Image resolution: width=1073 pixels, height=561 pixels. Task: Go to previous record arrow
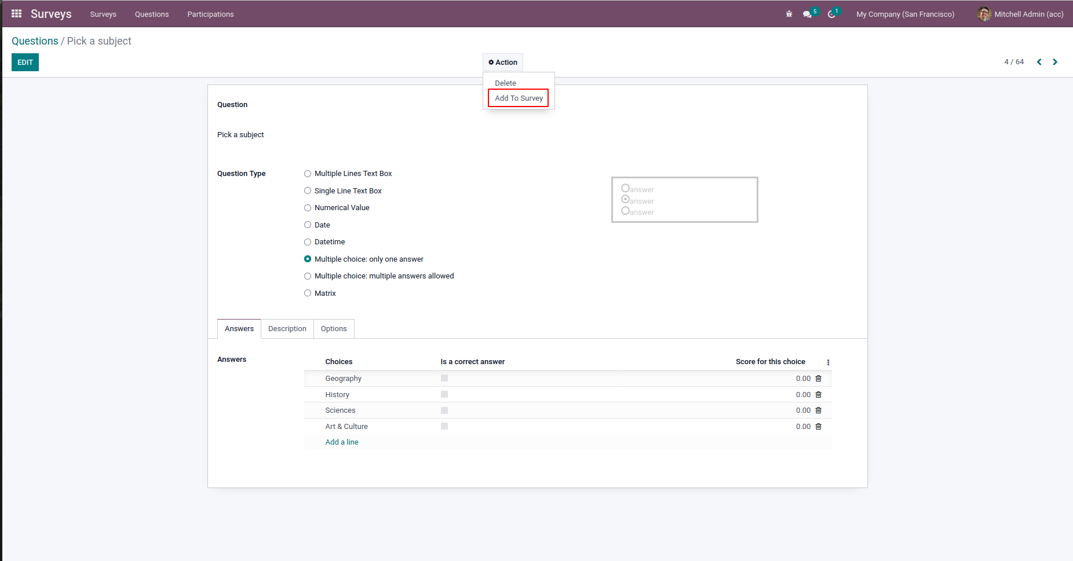point(1039,62)
